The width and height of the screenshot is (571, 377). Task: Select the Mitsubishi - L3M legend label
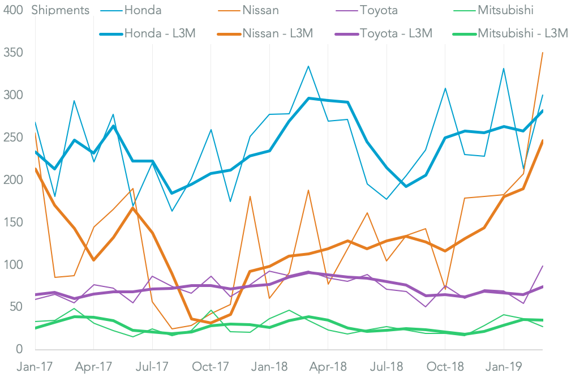522,33
